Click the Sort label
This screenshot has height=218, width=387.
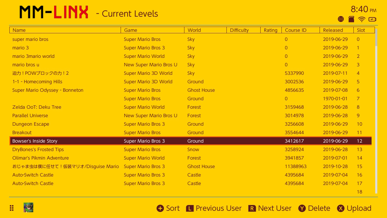[173, 208]
